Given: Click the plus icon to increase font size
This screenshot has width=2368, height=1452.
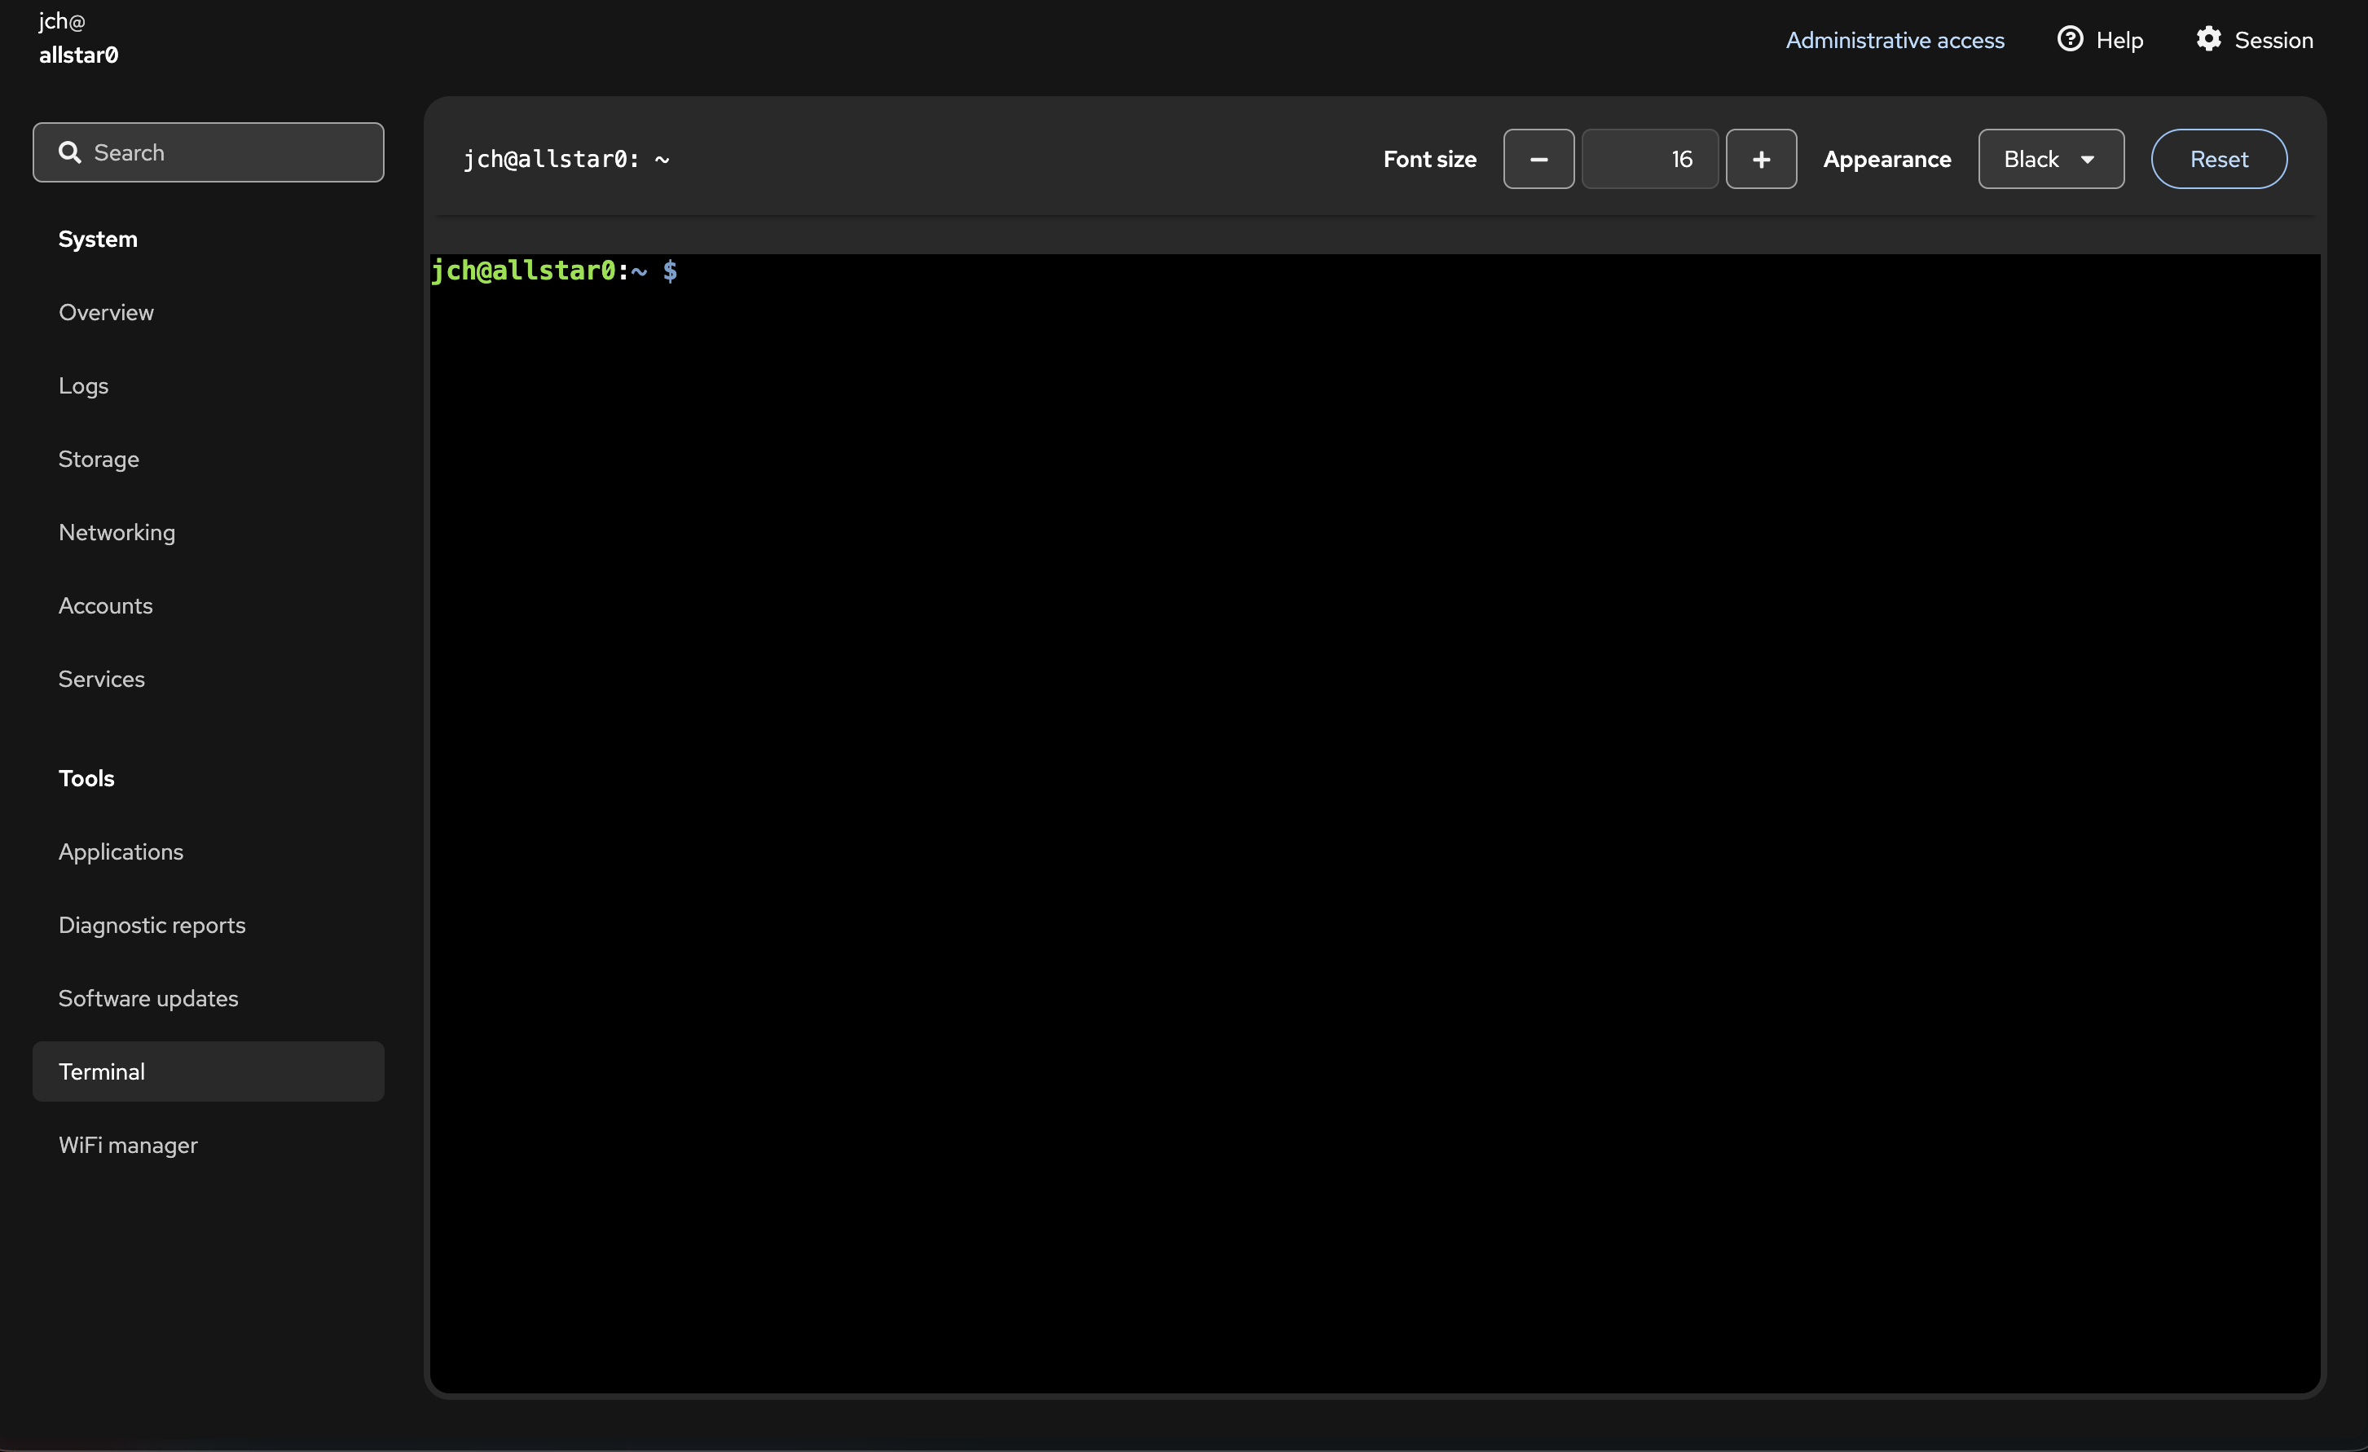Looking at the screenshot, I should [x=1762, y=159].
